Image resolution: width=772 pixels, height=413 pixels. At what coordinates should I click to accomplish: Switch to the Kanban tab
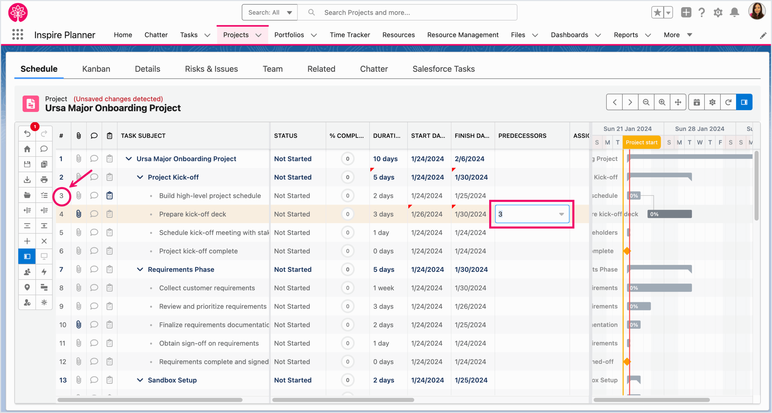pos(96,69)
